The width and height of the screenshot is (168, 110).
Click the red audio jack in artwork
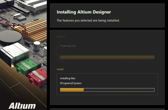point(37,77)
